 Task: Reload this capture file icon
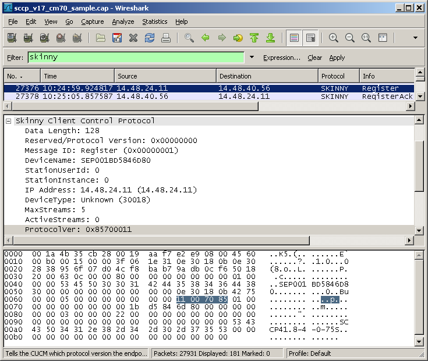pyautogui.click(x=150, y=38)
